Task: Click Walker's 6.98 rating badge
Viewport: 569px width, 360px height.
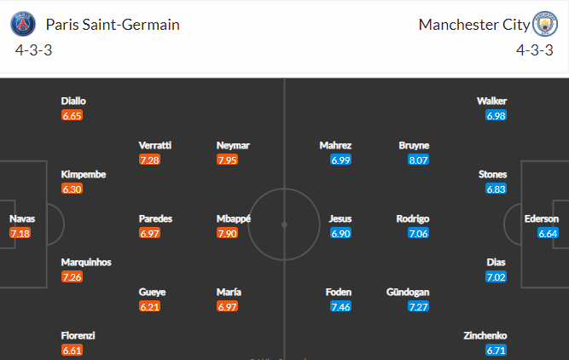Action: click(x=496, y=115)
